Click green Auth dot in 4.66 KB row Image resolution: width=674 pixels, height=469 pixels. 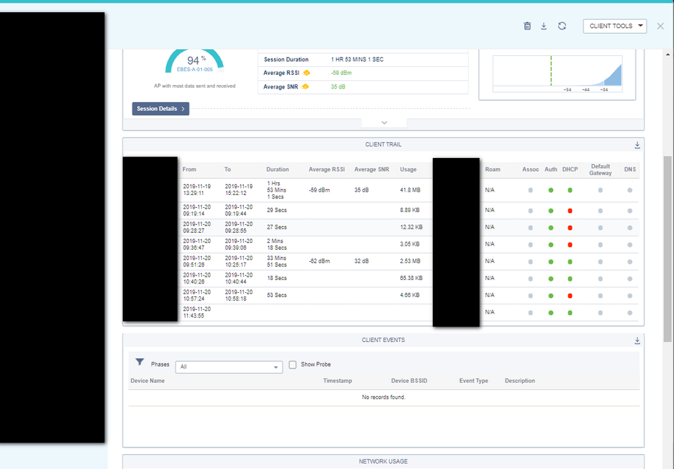point(550,296)
